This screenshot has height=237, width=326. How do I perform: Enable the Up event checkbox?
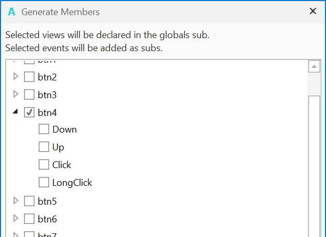pos(44,147)
